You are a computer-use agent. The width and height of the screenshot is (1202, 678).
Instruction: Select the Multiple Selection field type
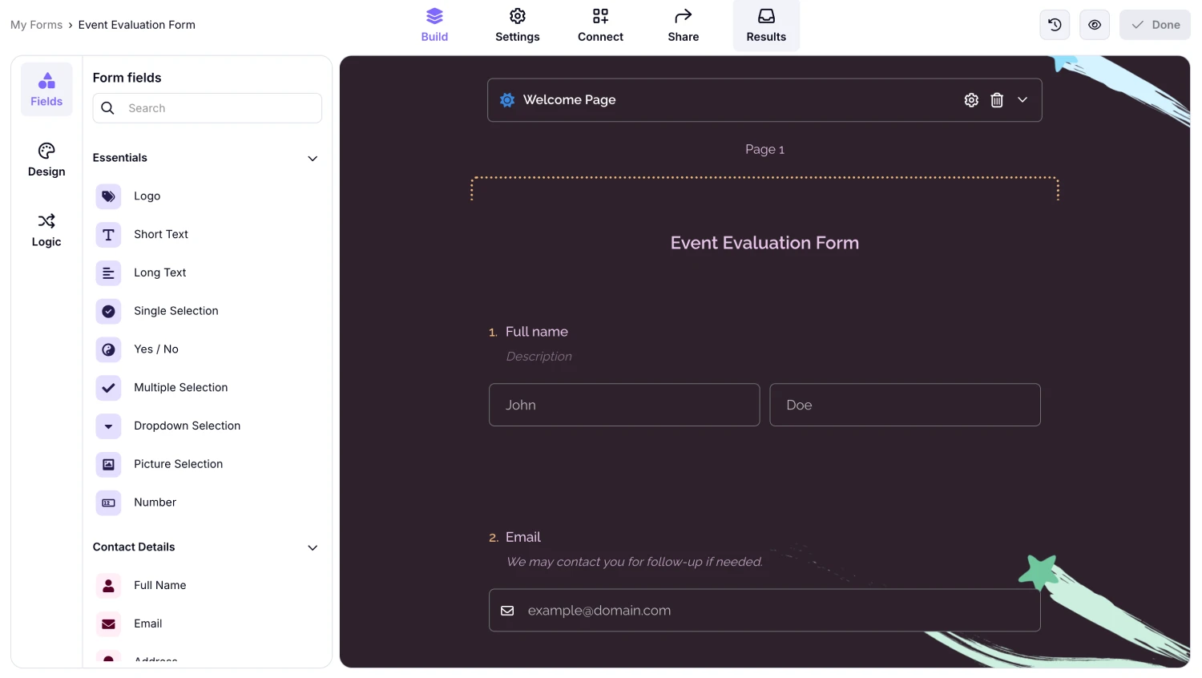coord(180,387)
